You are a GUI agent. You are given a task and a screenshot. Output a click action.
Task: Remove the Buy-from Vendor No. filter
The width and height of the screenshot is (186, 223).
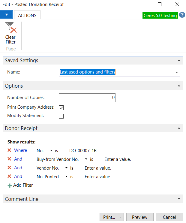pos(9,159)
